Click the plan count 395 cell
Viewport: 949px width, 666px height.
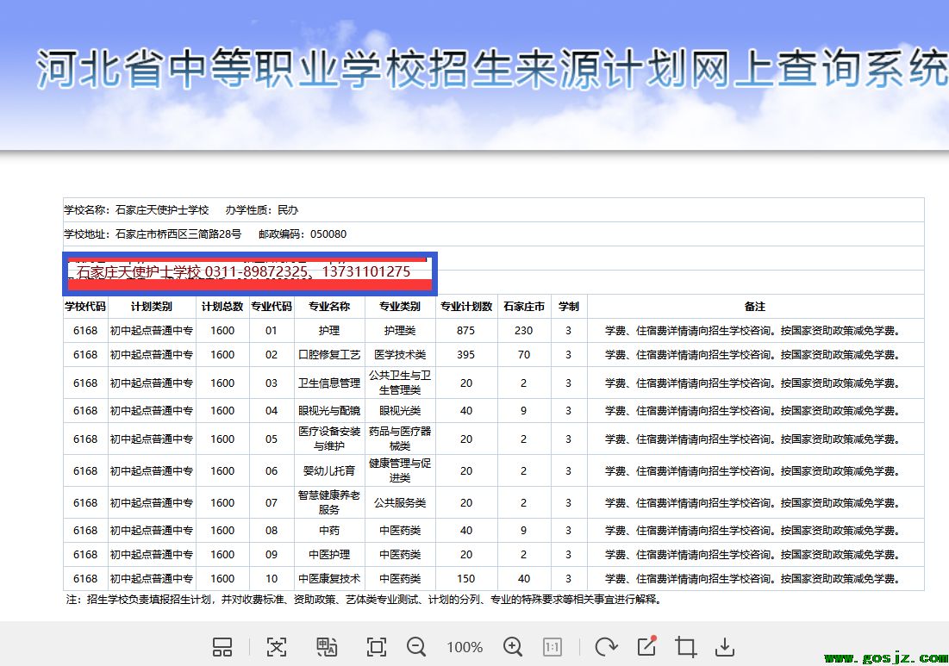[x=466, y=354]
